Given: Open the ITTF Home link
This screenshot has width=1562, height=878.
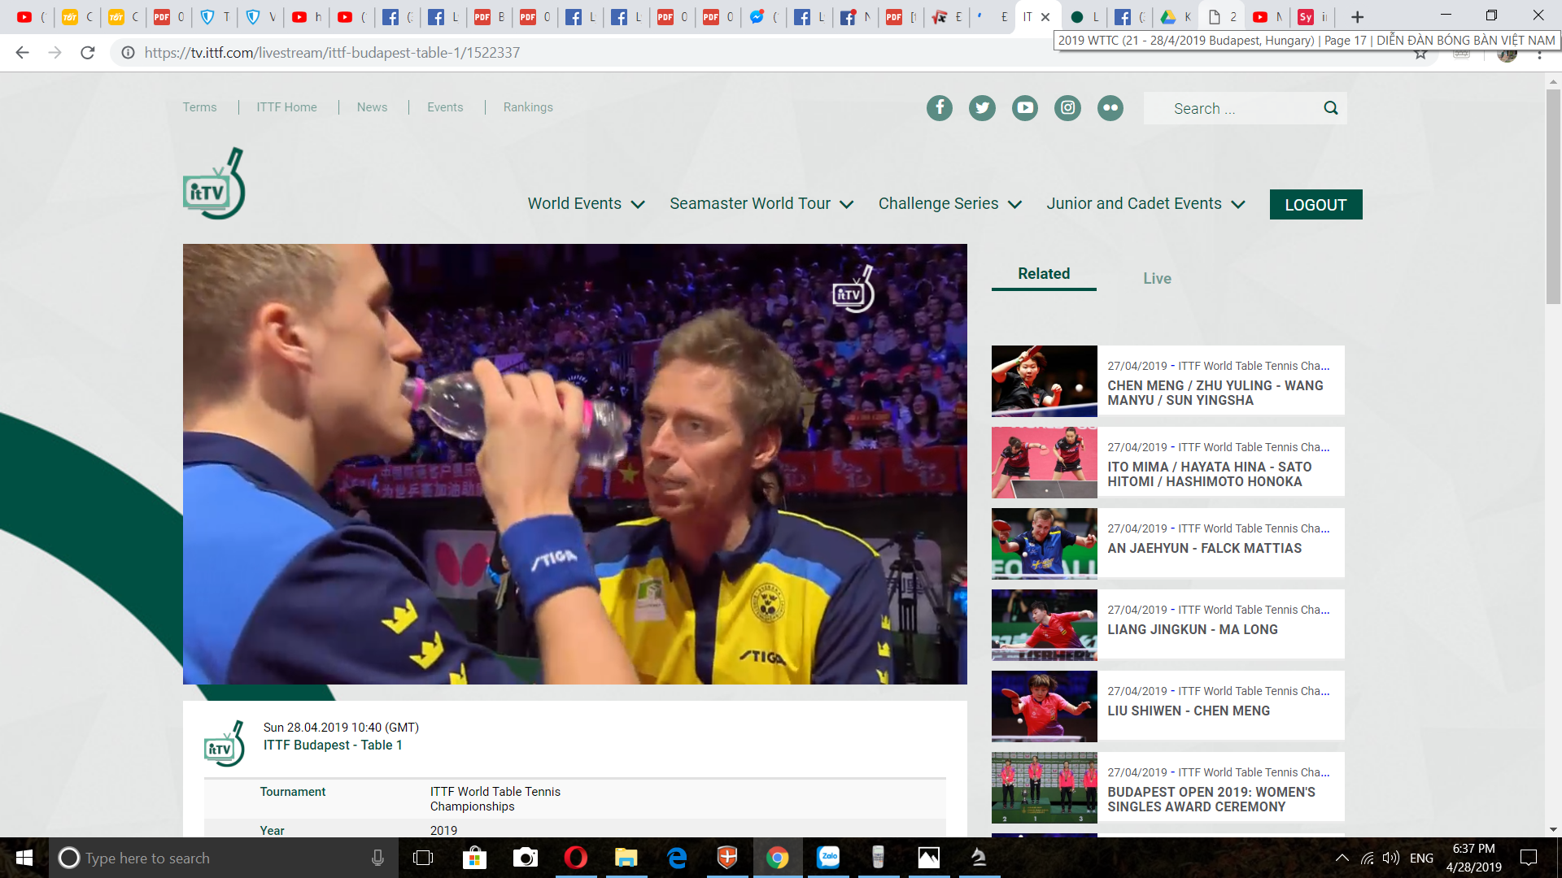Looking at the screenshot, I should (x=286, y=107).
